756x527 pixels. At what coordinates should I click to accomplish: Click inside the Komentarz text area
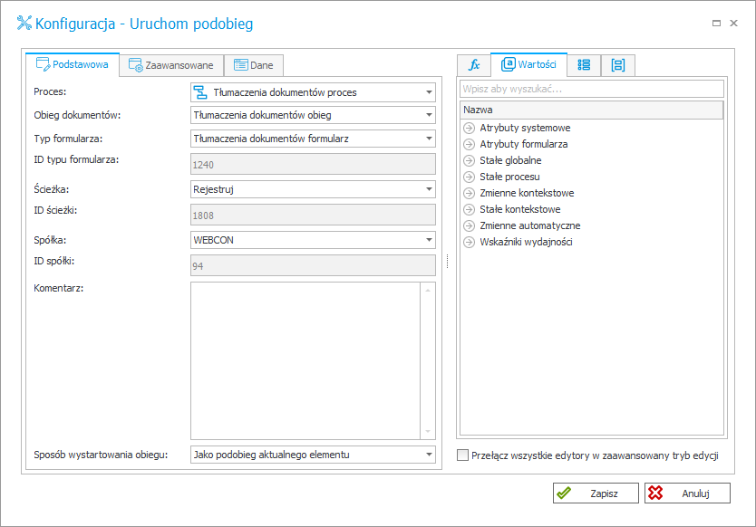[305, 360]
